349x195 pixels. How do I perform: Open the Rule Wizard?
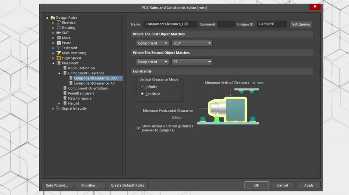[57, 185]
